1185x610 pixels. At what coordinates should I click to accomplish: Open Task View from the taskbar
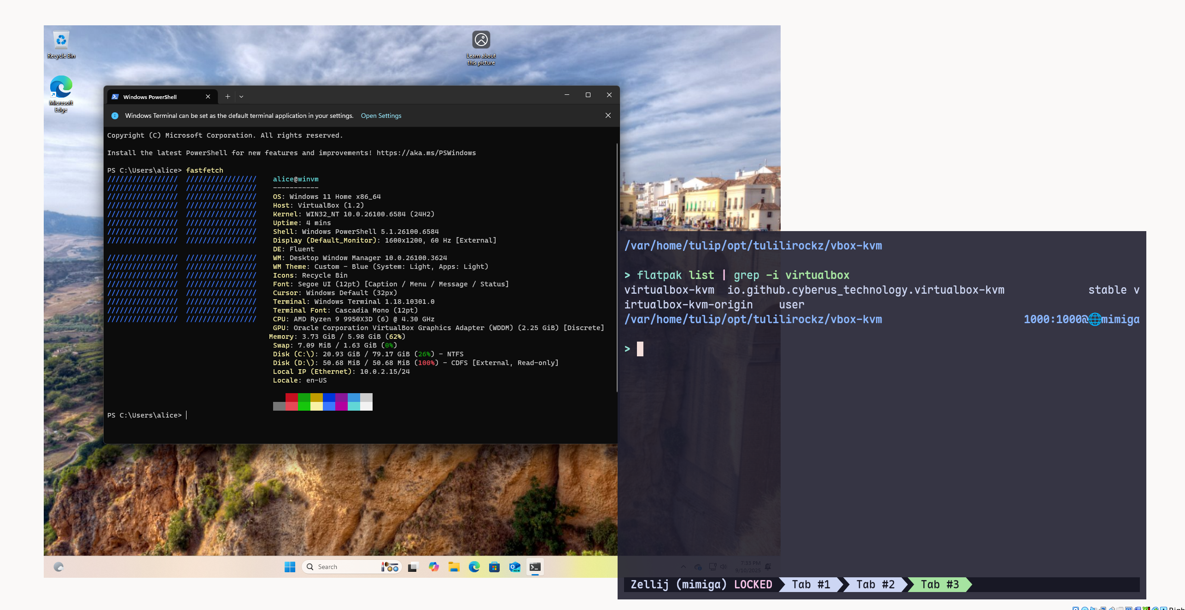click(413, 567)
